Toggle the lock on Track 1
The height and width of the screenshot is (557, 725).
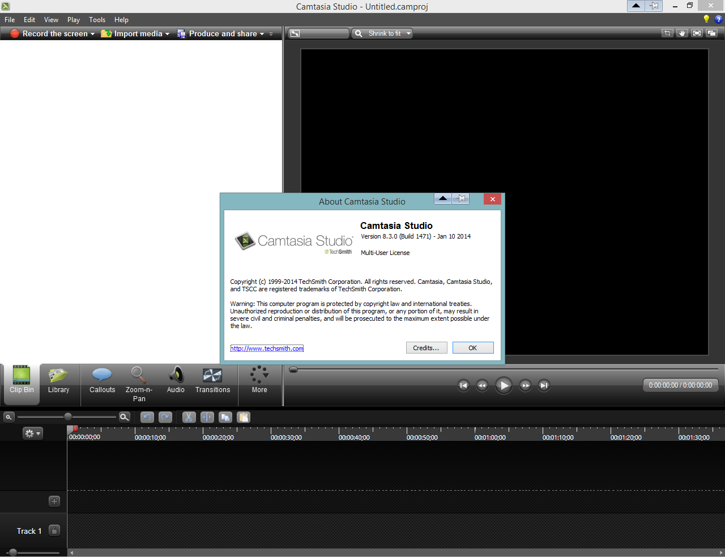[x=54, y=530]
